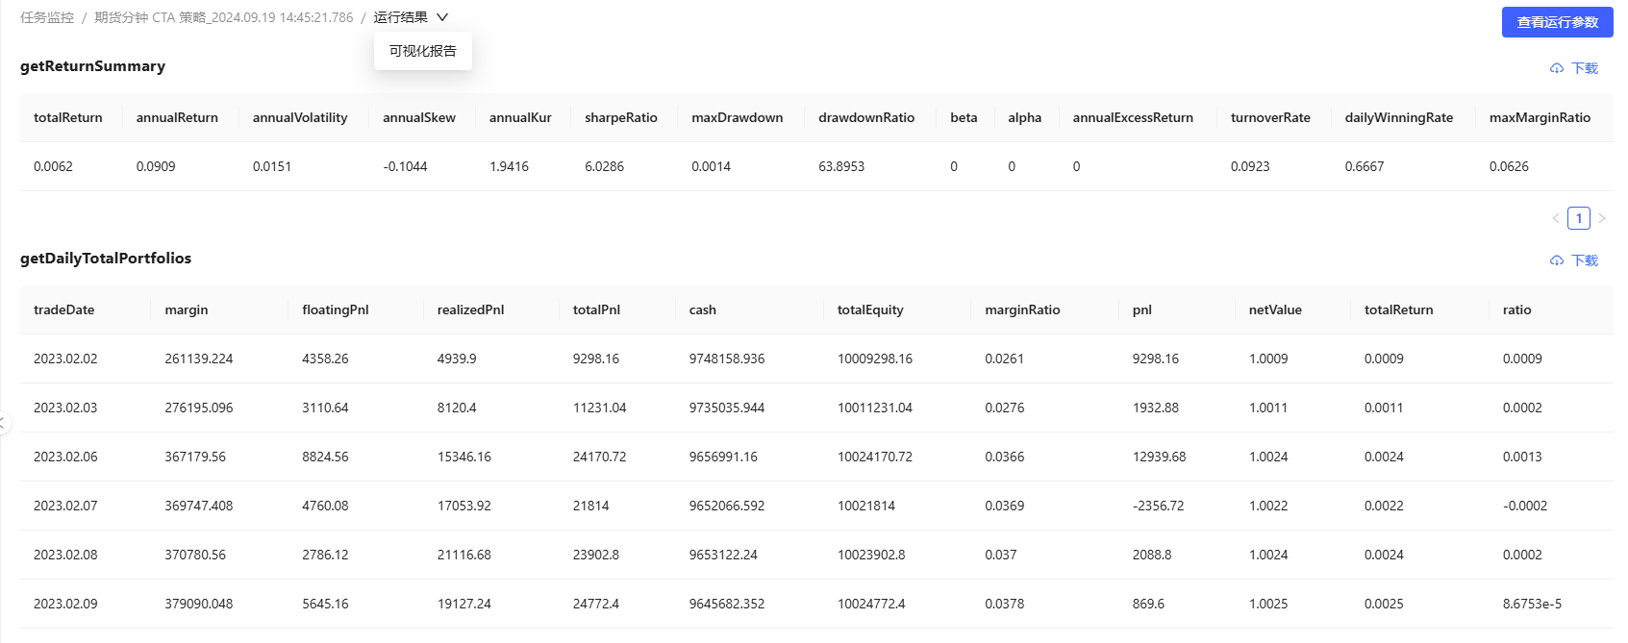Click the beta column header
This screenshot has height=643, width=1628.
(x=964, y=117)
